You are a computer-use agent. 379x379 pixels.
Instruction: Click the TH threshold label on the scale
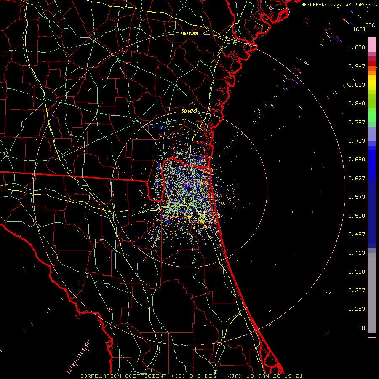362,328
